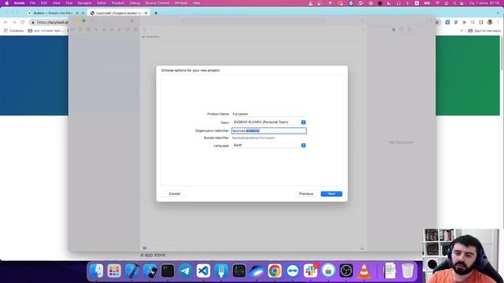Open the Edit menu
Image resolution: width=504 pixels, height=283 pixels.
[x=44, y=3]
